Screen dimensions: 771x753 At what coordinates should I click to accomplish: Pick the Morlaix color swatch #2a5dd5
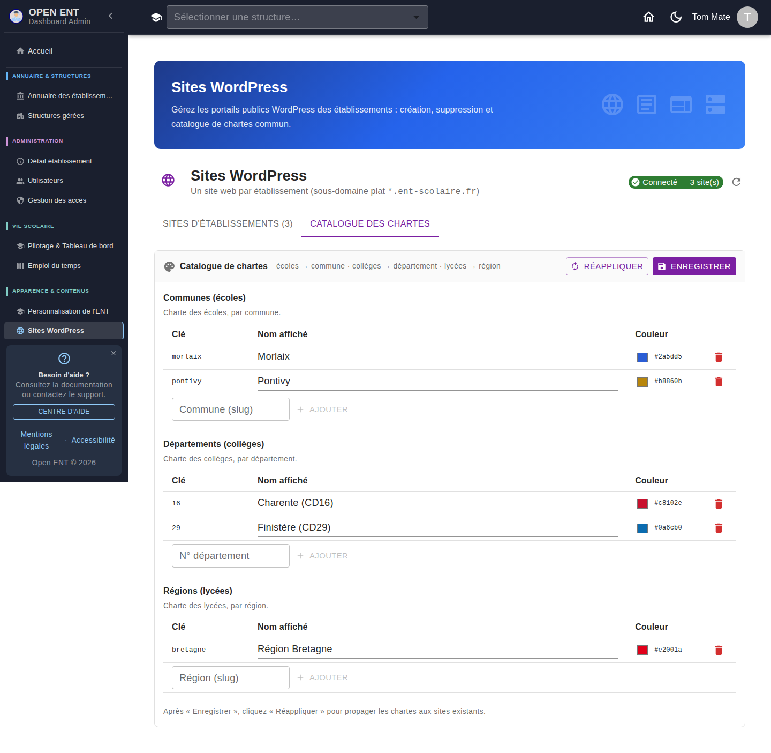tap(642, 357)
